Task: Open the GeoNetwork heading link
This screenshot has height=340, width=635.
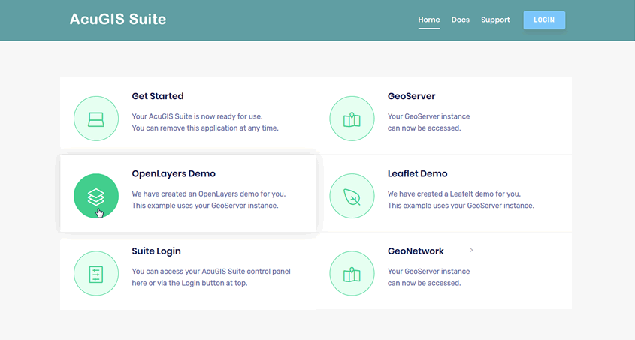Action: click(416, 251)
